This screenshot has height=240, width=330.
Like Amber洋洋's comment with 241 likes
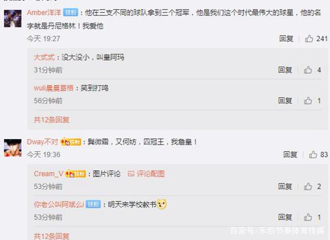coord(309,39)
